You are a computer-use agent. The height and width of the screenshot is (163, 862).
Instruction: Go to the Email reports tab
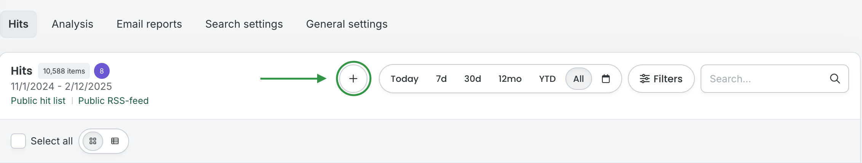tap(149, 24)
